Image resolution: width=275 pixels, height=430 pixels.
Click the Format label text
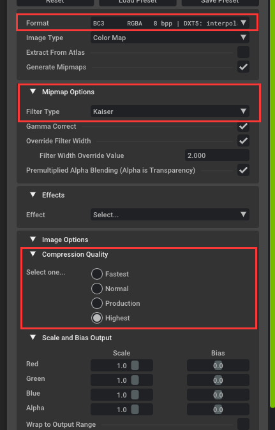[38, 23]
